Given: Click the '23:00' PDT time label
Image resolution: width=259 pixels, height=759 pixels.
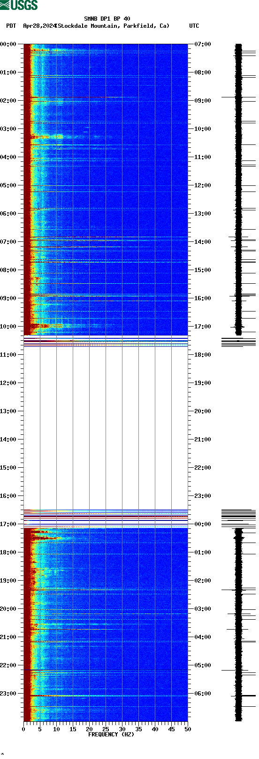Looking at the screenshot, I should coord(8,693).
